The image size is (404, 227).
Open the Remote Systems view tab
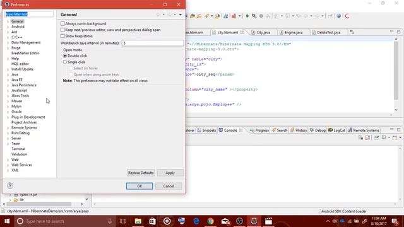coord(364,131)
